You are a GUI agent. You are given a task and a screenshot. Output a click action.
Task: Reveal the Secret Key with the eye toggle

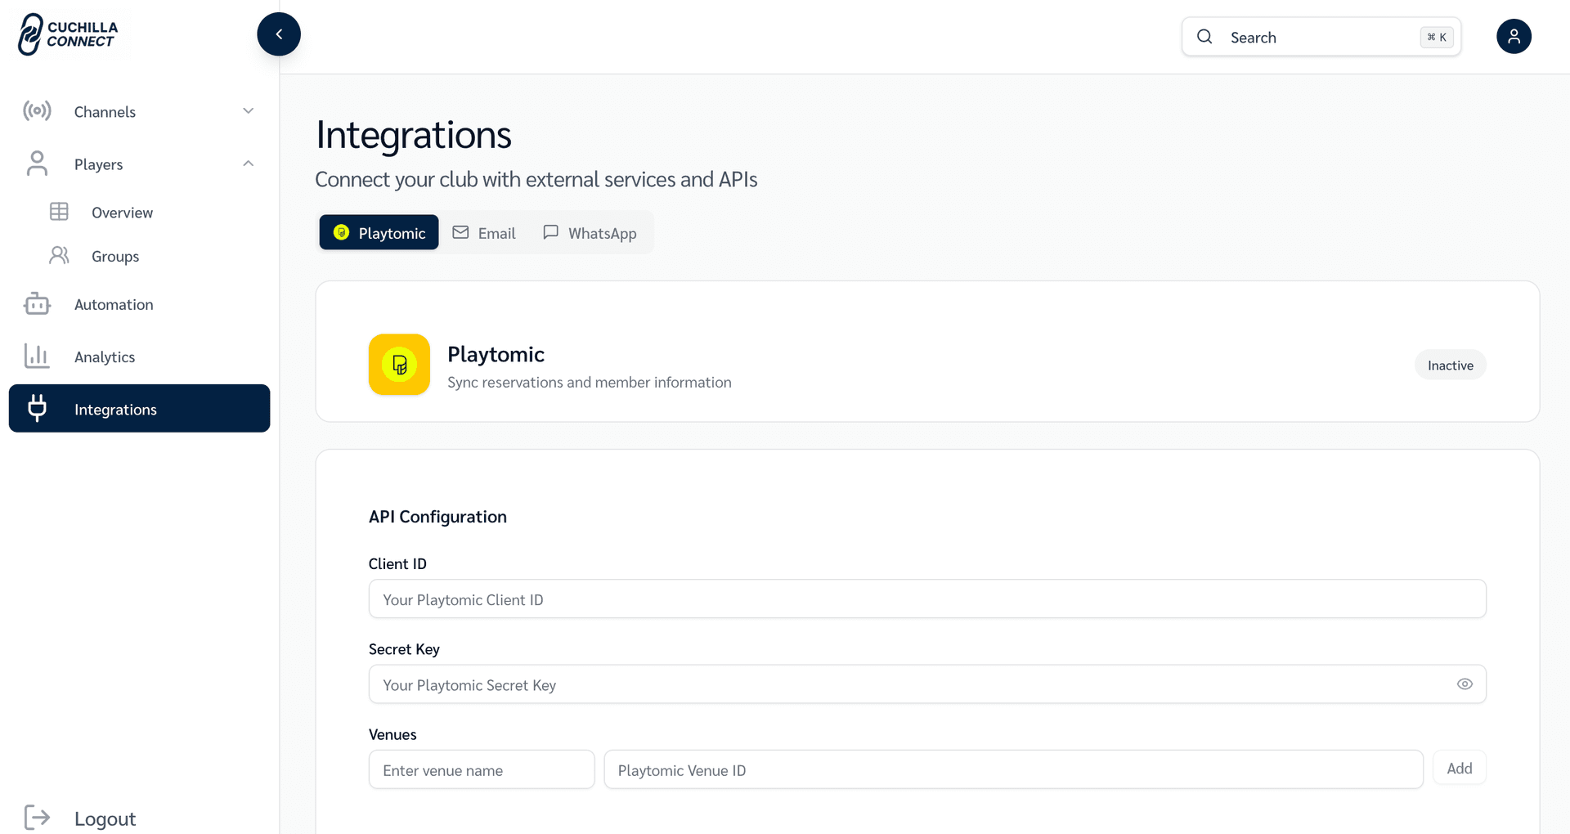click(1465, 684)
